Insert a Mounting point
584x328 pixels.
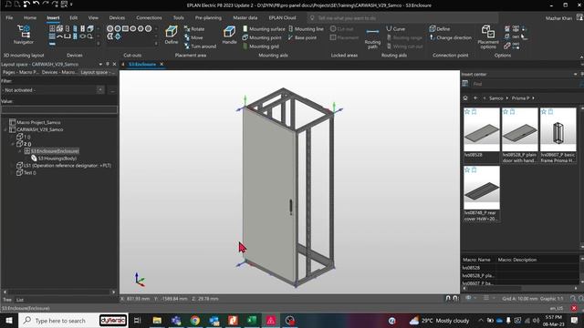click(262, 37)
